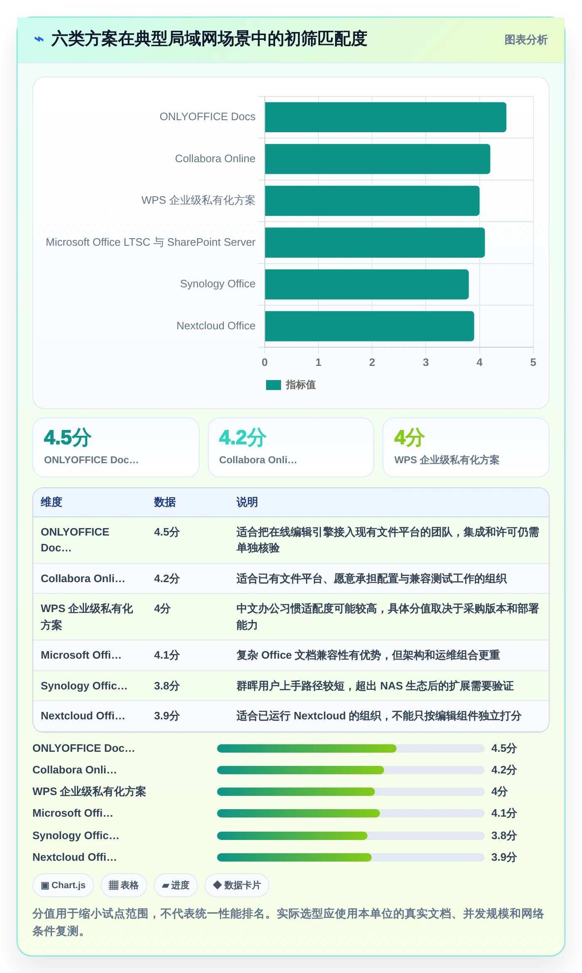Click the WPS 企业级私有化方案 chart bar

point(372,201)
